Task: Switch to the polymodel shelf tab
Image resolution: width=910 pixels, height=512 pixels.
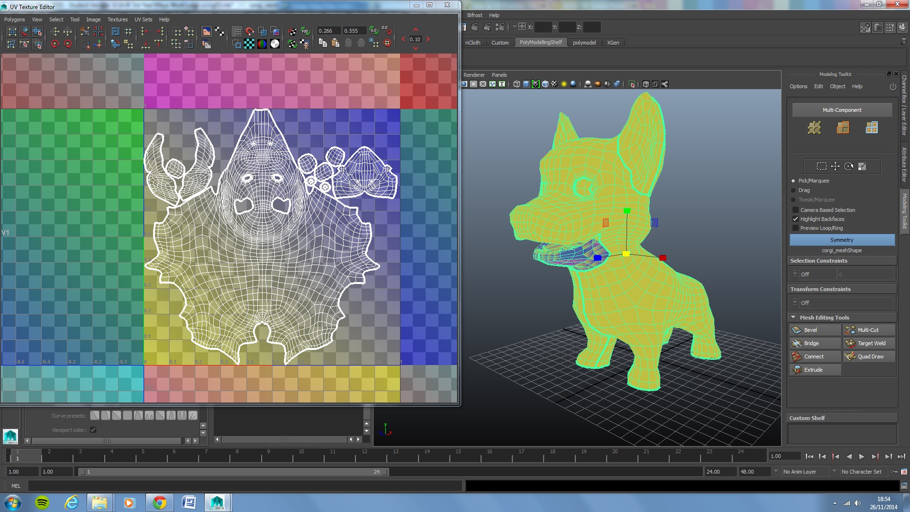Action: pos(584,43)
